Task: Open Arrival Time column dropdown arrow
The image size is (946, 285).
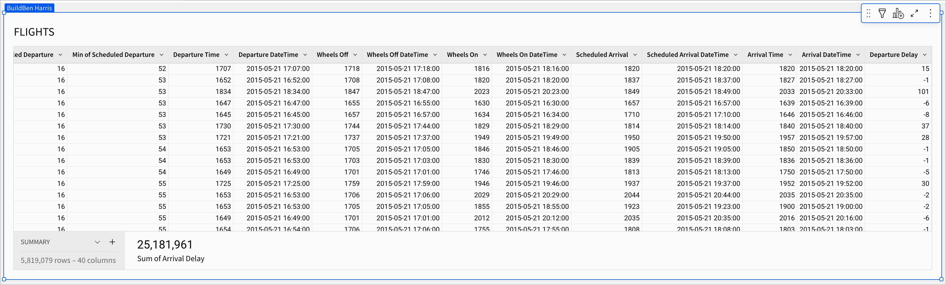Action: point(790,55)
